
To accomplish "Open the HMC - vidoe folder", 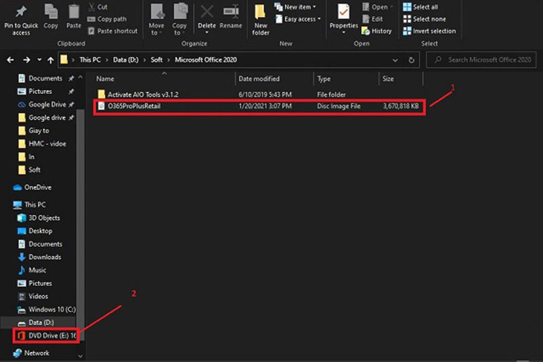I will pos(42,144).
